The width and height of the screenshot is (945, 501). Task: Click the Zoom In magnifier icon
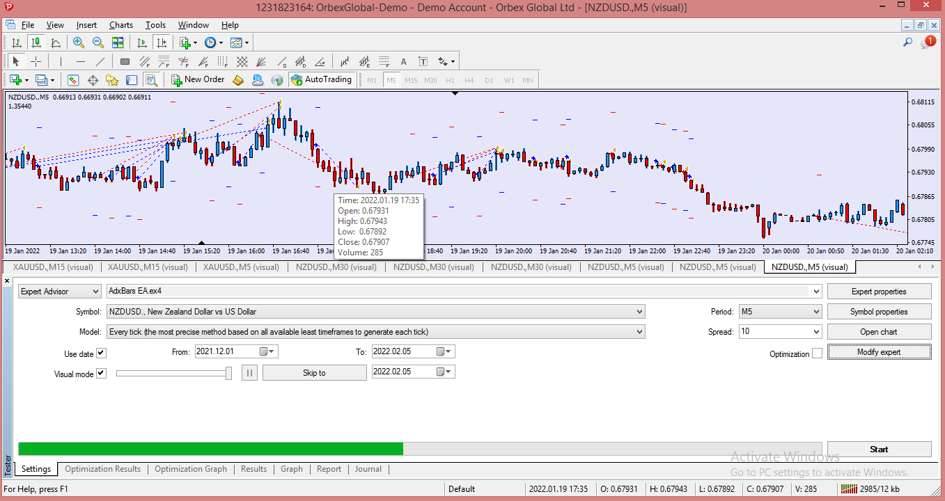click(79, 42)
